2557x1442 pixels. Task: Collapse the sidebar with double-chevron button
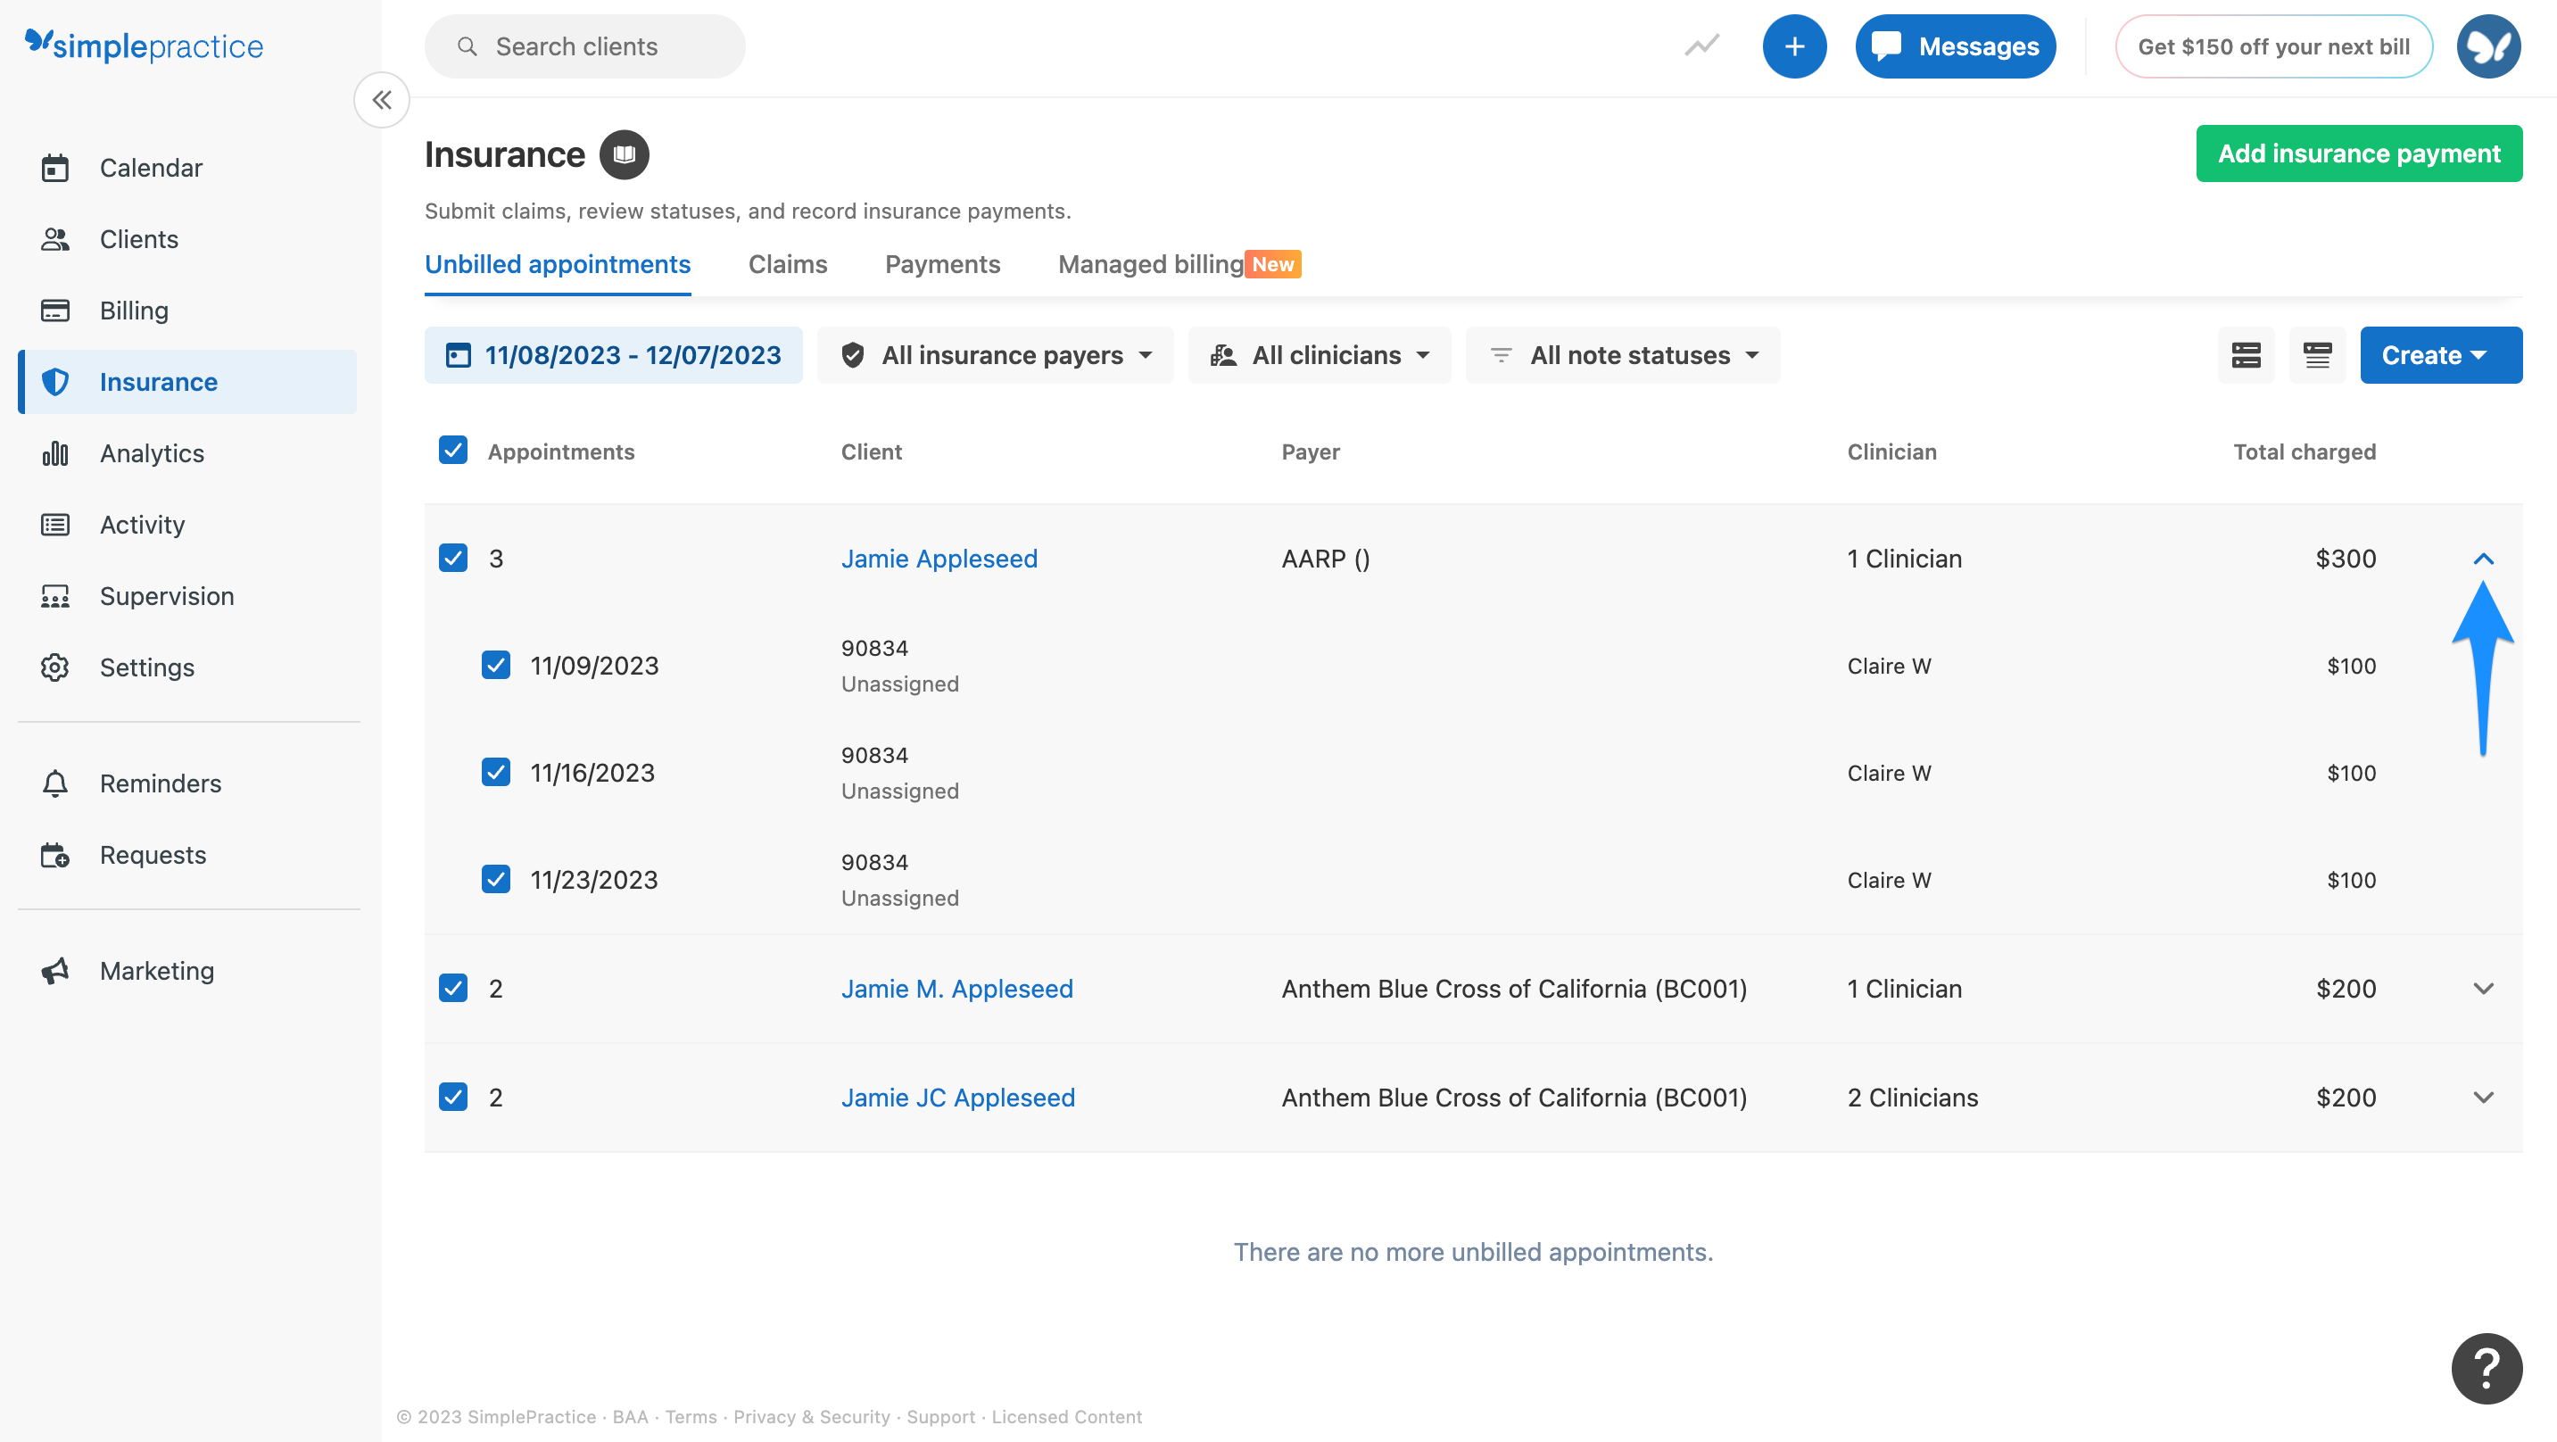[382, 99]
